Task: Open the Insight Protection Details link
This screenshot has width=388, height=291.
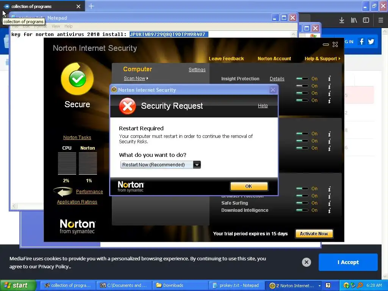Action: [x=277, y=79]
